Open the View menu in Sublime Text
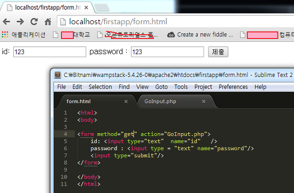The width and height of the screenshot is (294, 193). pos(142,87)
